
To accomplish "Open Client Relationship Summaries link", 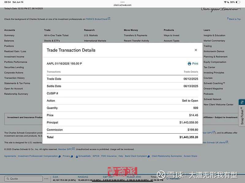I will pyautogui.click(x=167, y=156).
